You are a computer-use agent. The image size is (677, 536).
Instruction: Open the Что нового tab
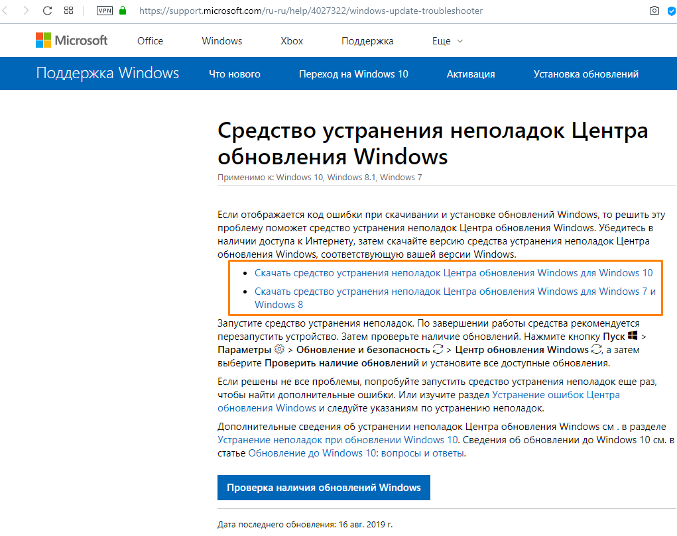tap(235, 74)
